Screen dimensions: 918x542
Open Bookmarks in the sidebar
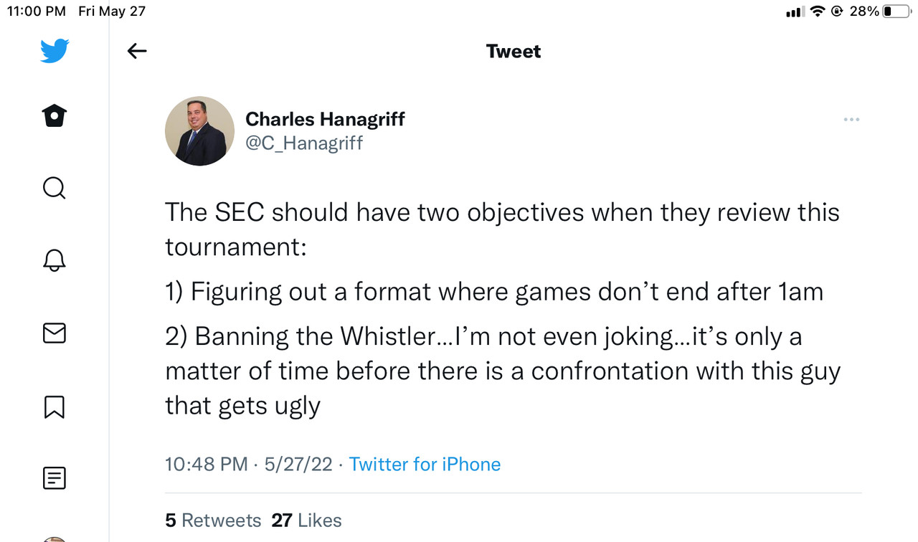(55, 406)
